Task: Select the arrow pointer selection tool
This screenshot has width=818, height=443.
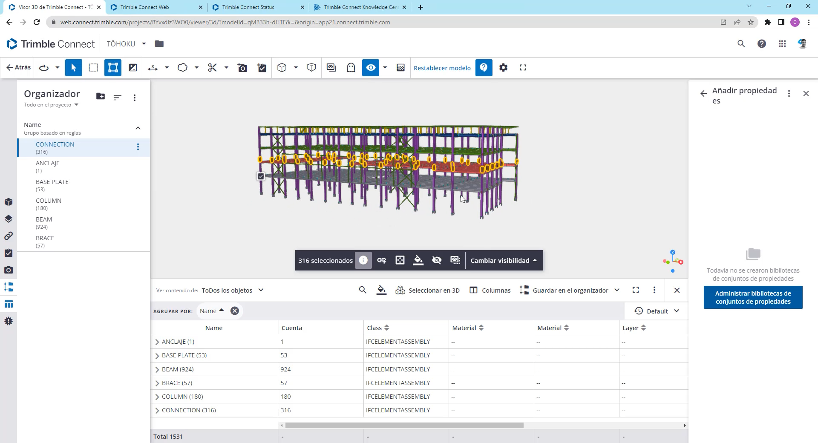Action: (x=74, y=68)
